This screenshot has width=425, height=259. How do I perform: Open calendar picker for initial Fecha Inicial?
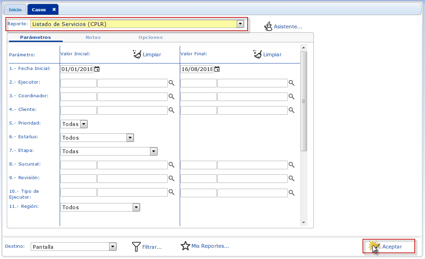(x=97, y=69)
